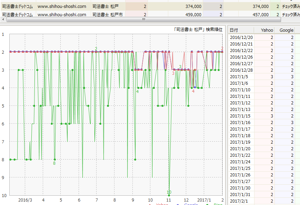Select the 2017/1/10 date row

pyautogui.click(x=264, y=90)
